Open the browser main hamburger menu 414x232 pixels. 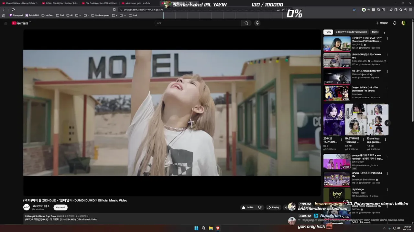(x=410, y=10)
